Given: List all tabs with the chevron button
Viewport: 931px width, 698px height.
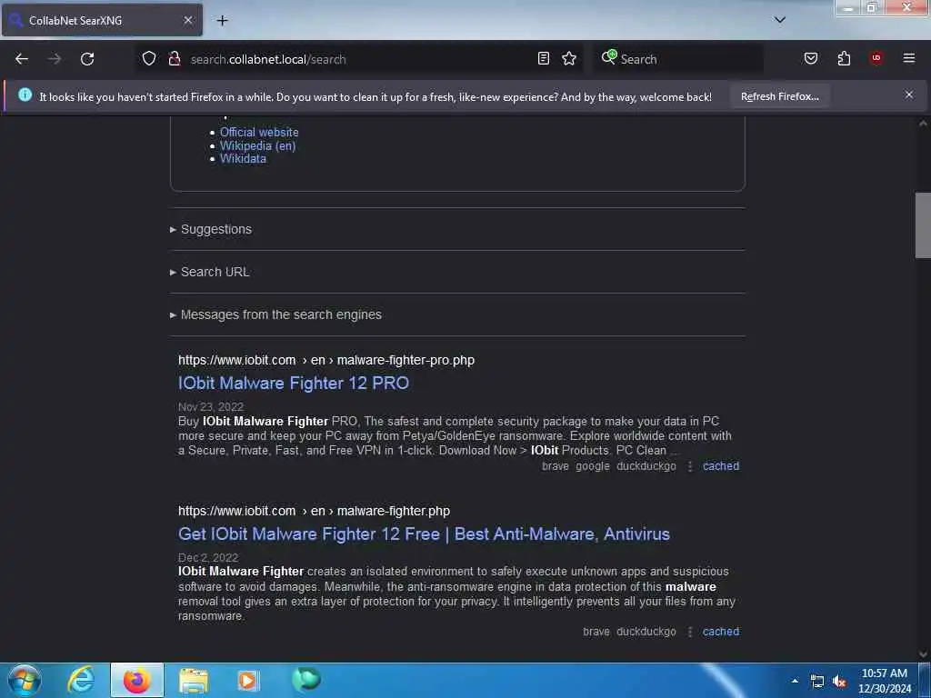Looking at the screenshot, I should [x=780, y=20].
